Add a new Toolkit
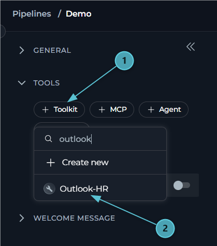The height and width of the screenshot is (246, 217). 60,109
